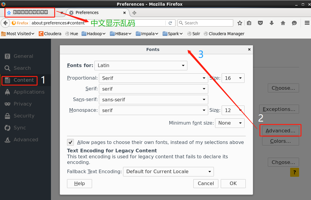The height and width of the screenshot is (200, 311).
Task: Open Search preferences in sidebar
Action: click(x=25, y=68)
